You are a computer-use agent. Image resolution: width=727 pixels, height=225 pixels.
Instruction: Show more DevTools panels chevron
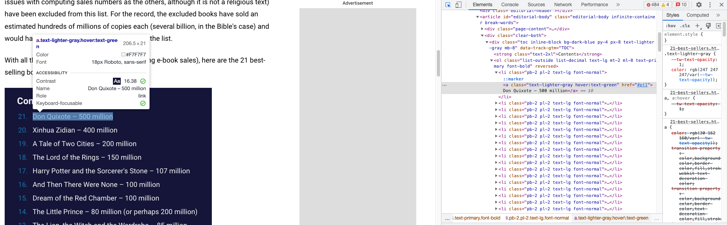[x=618, y=5]
